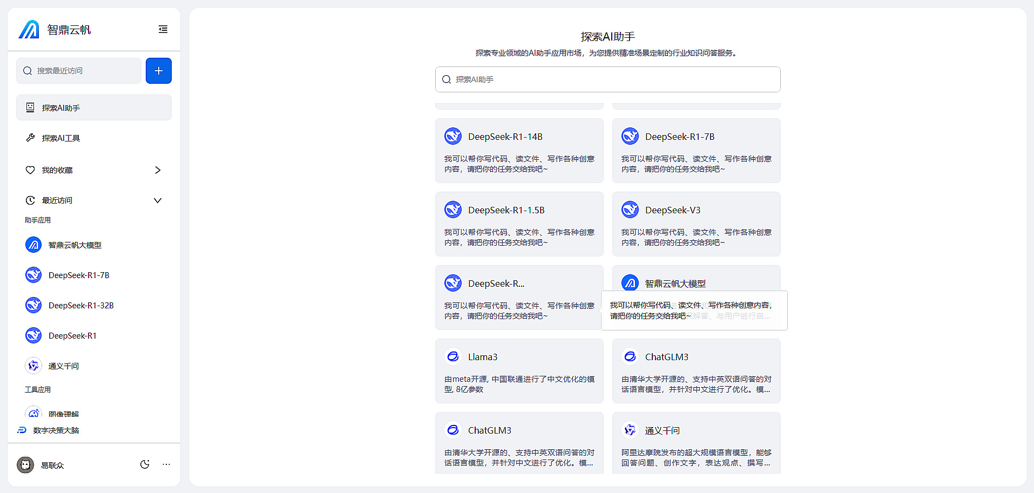
Task: Click the DeepSeek-V3 card whale icon
Action: (x=630, y=210)
